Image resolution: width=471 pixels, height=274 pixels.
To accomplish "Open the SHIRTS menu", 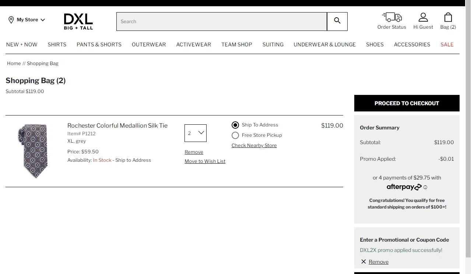I will coord(57,45).
